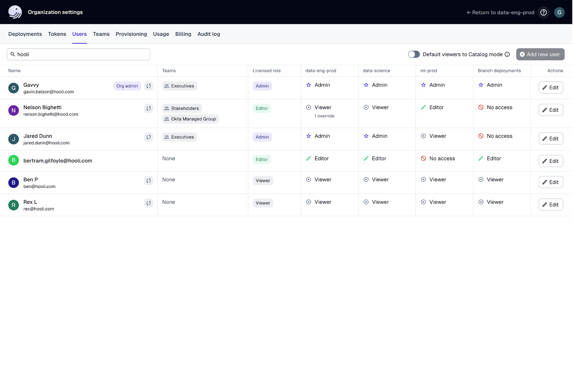Click the Licensed role column header
Image resolution: width=573 pixels, height=374 pixels.
tap(267, 71)
